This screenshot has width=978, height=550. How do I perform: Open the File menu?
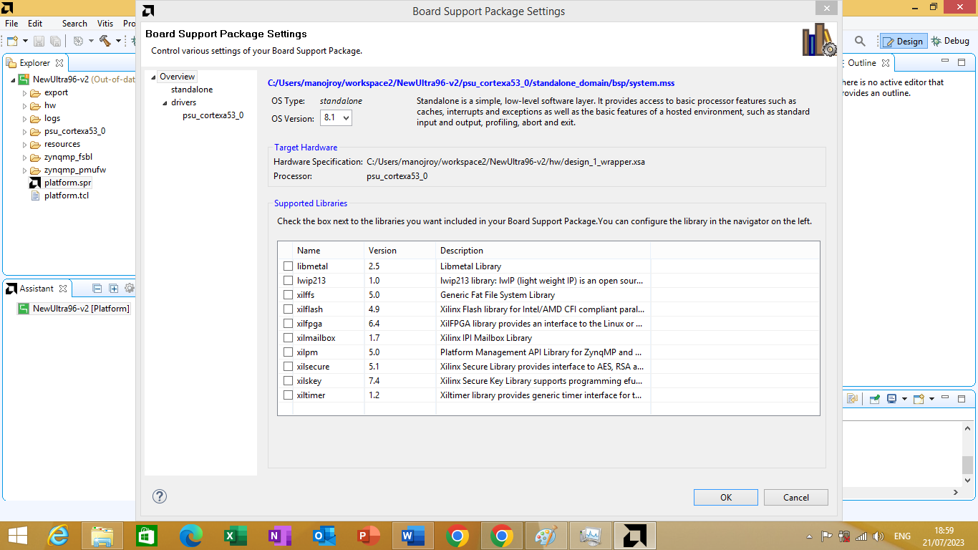tap(11, 24)
